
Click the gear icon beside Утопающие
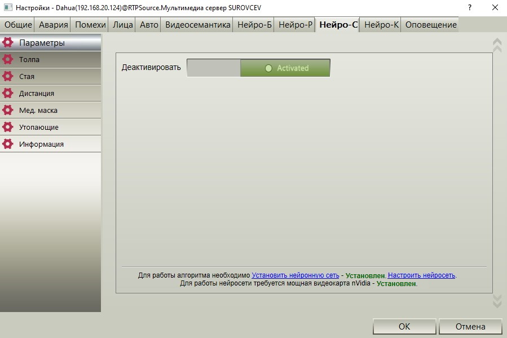[x=8, y=127]
